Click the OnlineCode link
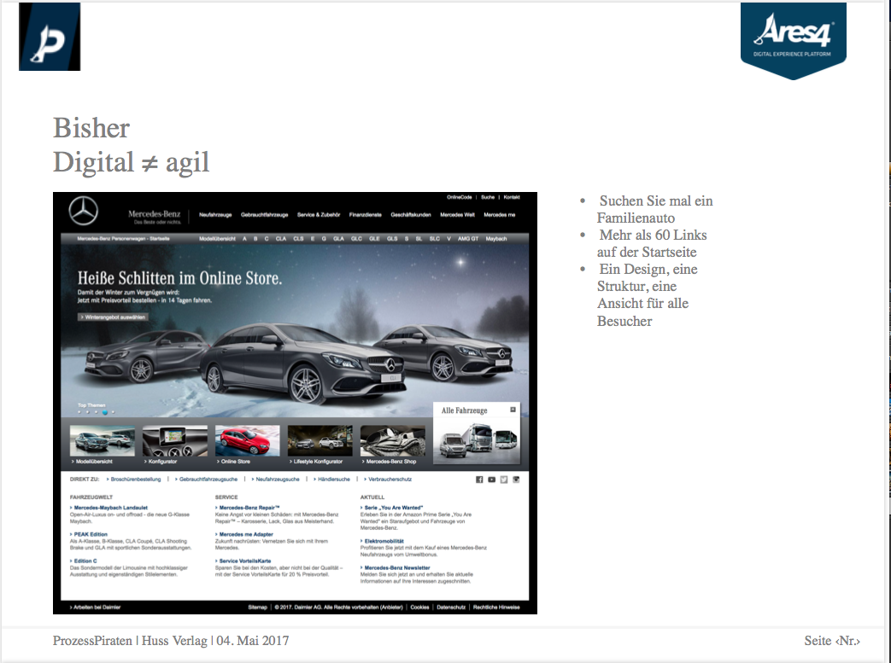891x663 pixels. (x=459, y=197)
